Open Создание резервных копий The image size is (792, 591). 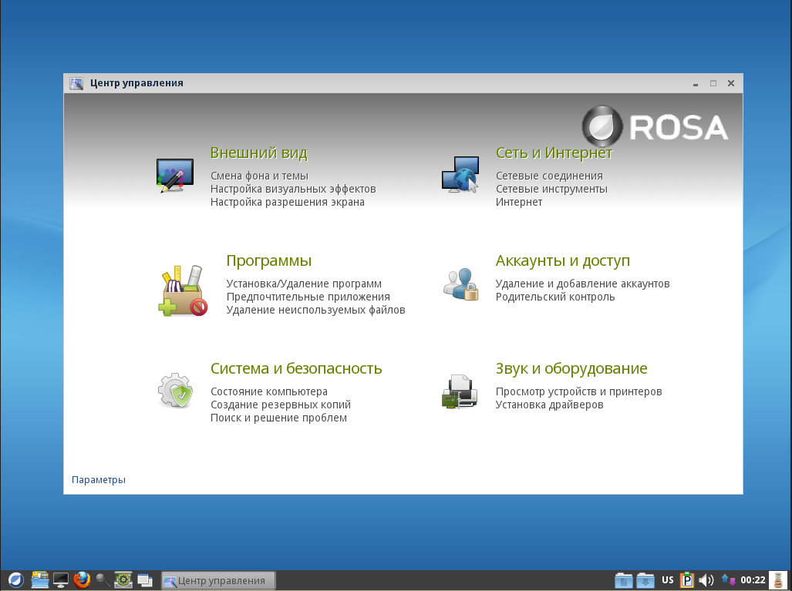pyautogui.click(x=280, y=405)
